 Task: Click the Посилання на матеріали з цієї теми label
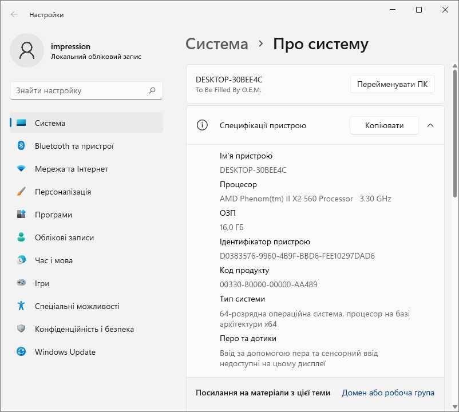[x=263, y=393]
